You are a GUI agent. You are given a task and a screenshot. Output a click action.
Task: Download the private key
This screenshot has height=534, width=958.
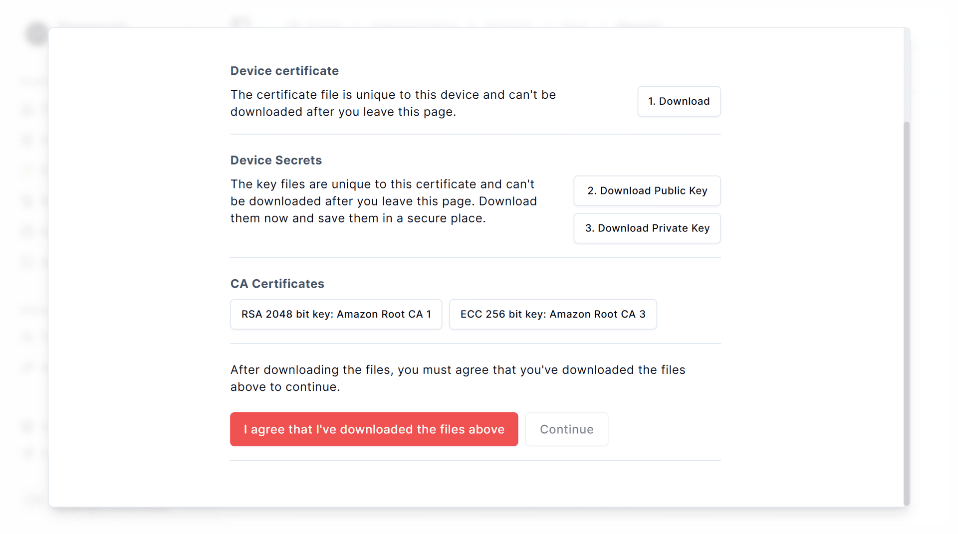coord(647,228)
